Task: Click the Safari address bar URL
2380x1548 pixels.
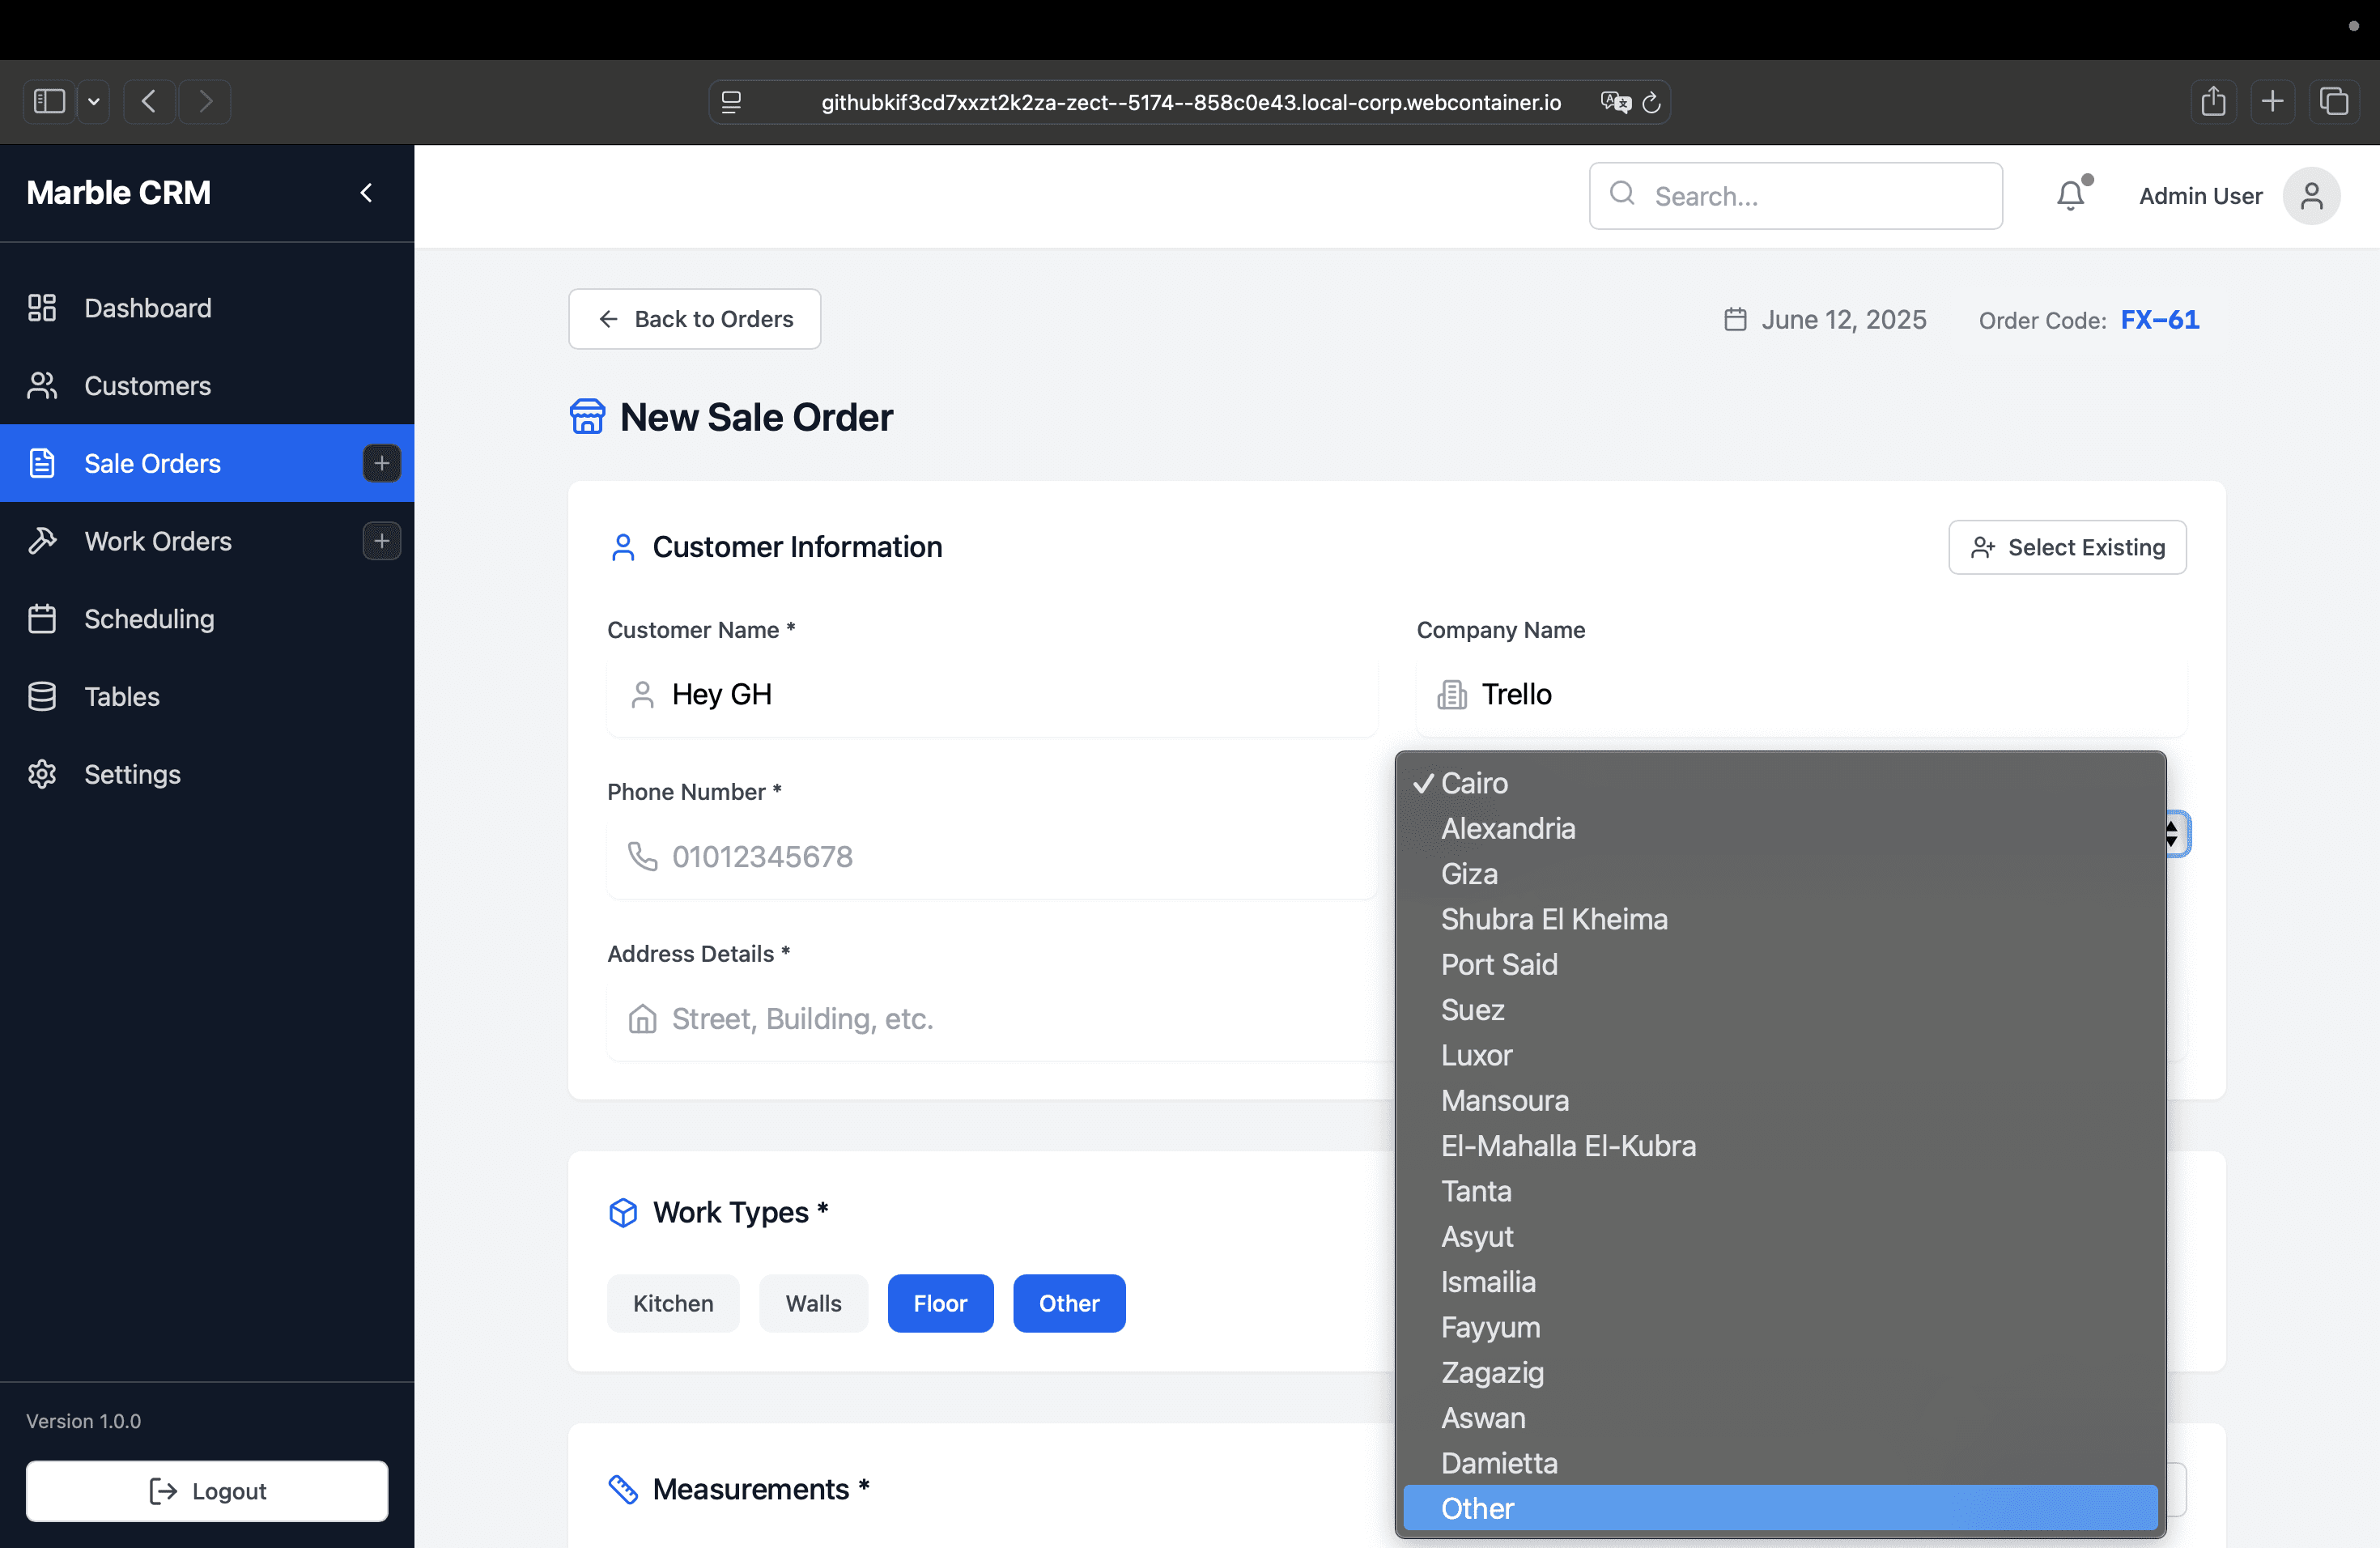Action: (x=1190, y=102)
